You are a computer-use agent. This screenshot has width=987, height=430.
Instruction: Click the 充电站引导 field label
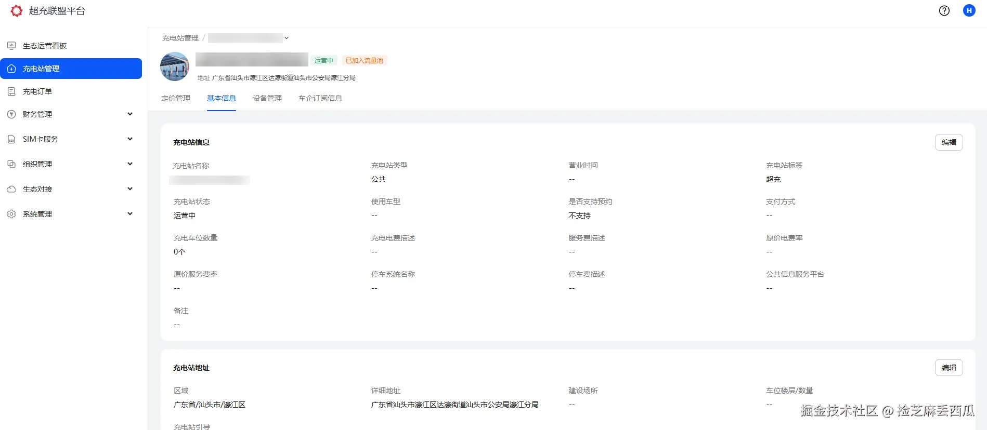[192, 426]
